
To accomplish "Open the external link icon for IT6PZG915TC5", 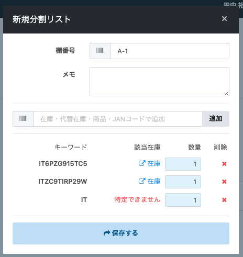I will click(x=142, y=163).
